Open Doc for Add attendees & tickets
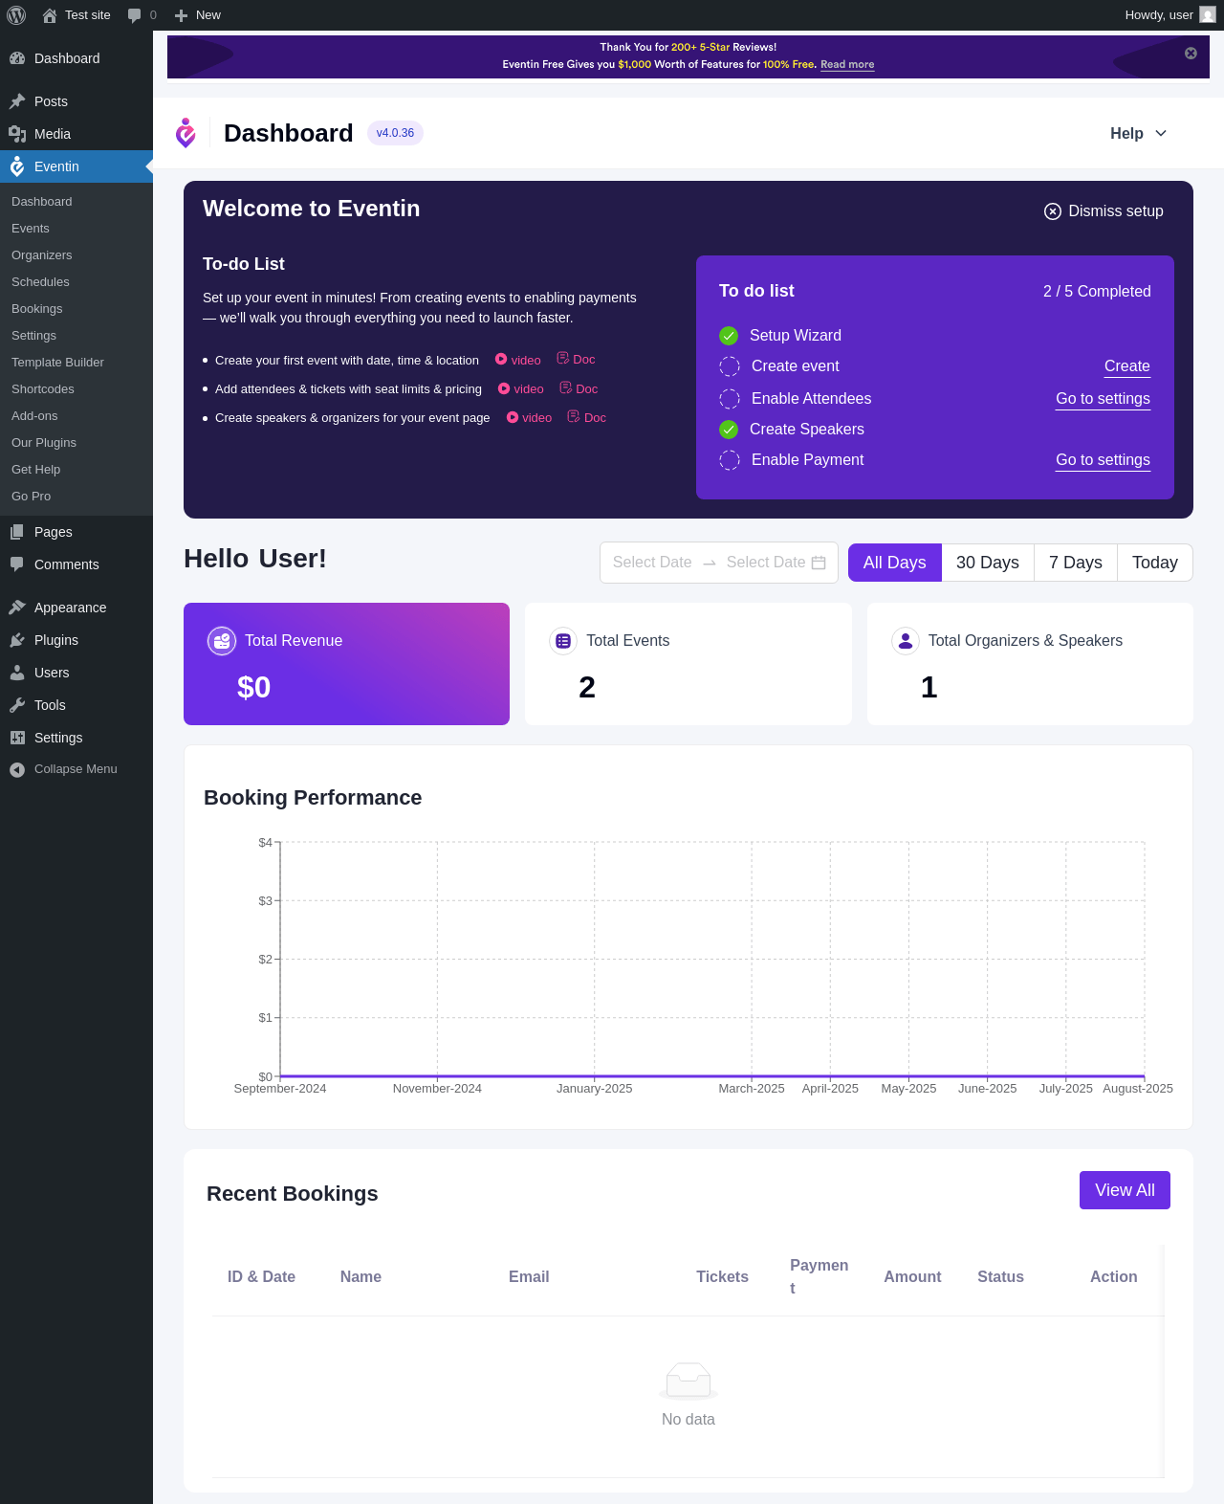 click(x=579, y=388)
